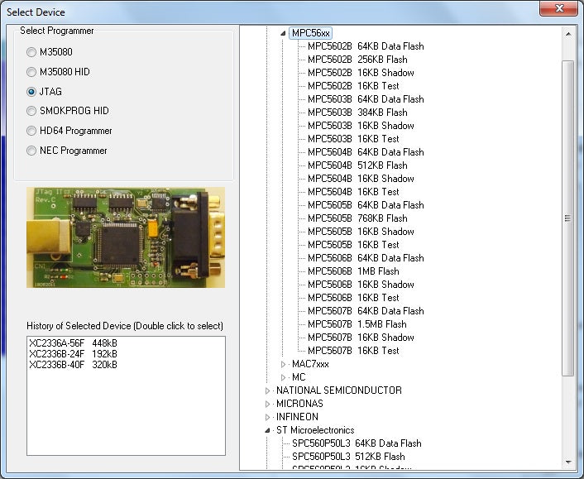
Task: Expand the NATIONAL SEMICONDUCTOR category
Action: point(267,390)
